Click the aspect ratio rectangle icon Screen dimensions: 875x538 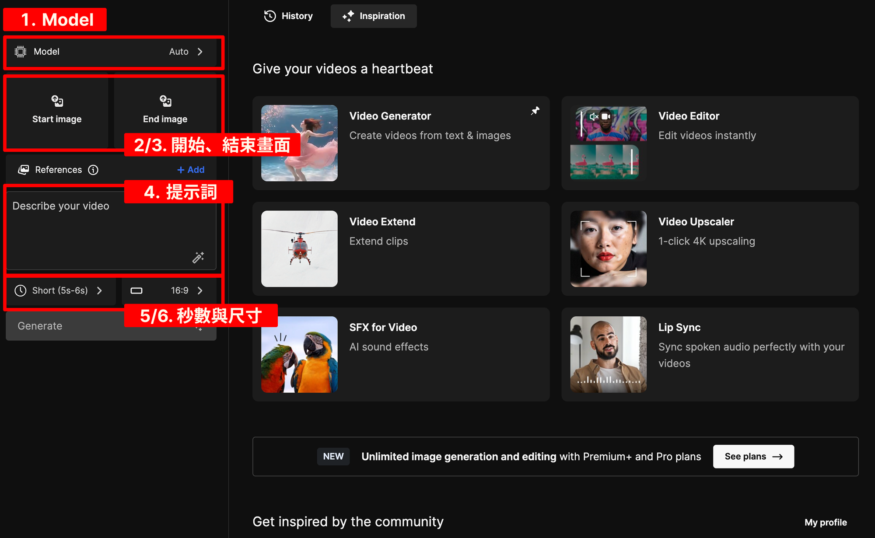(x=136, y=290)
